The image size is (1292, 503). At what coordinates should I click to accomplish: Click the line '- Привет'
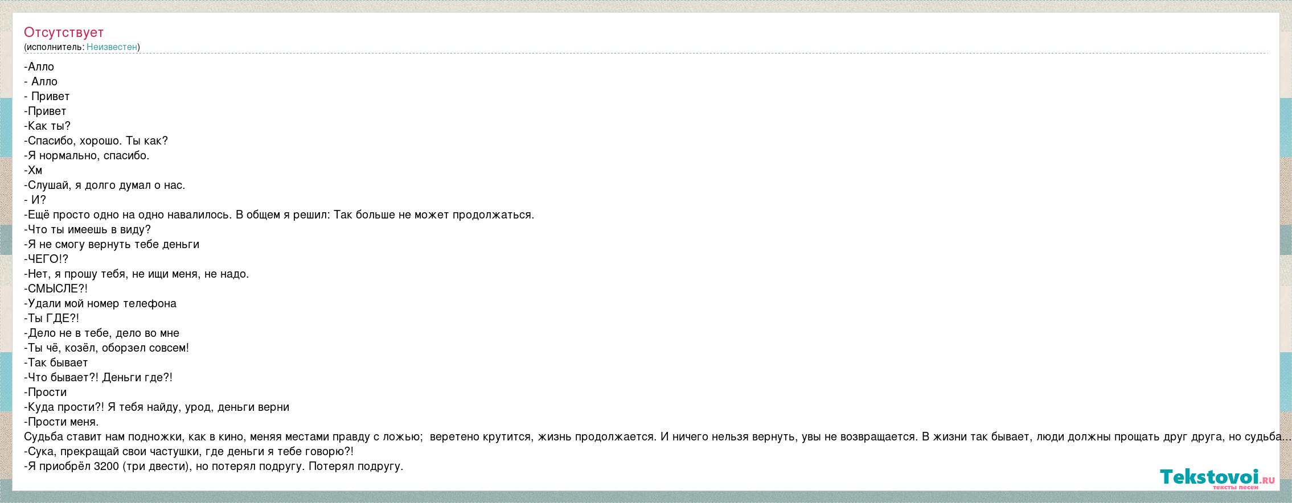coord(47,96)
